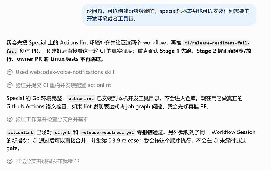271x170 pixels.
Task: Click the ci.yml code chip
Action: [63, 133]
